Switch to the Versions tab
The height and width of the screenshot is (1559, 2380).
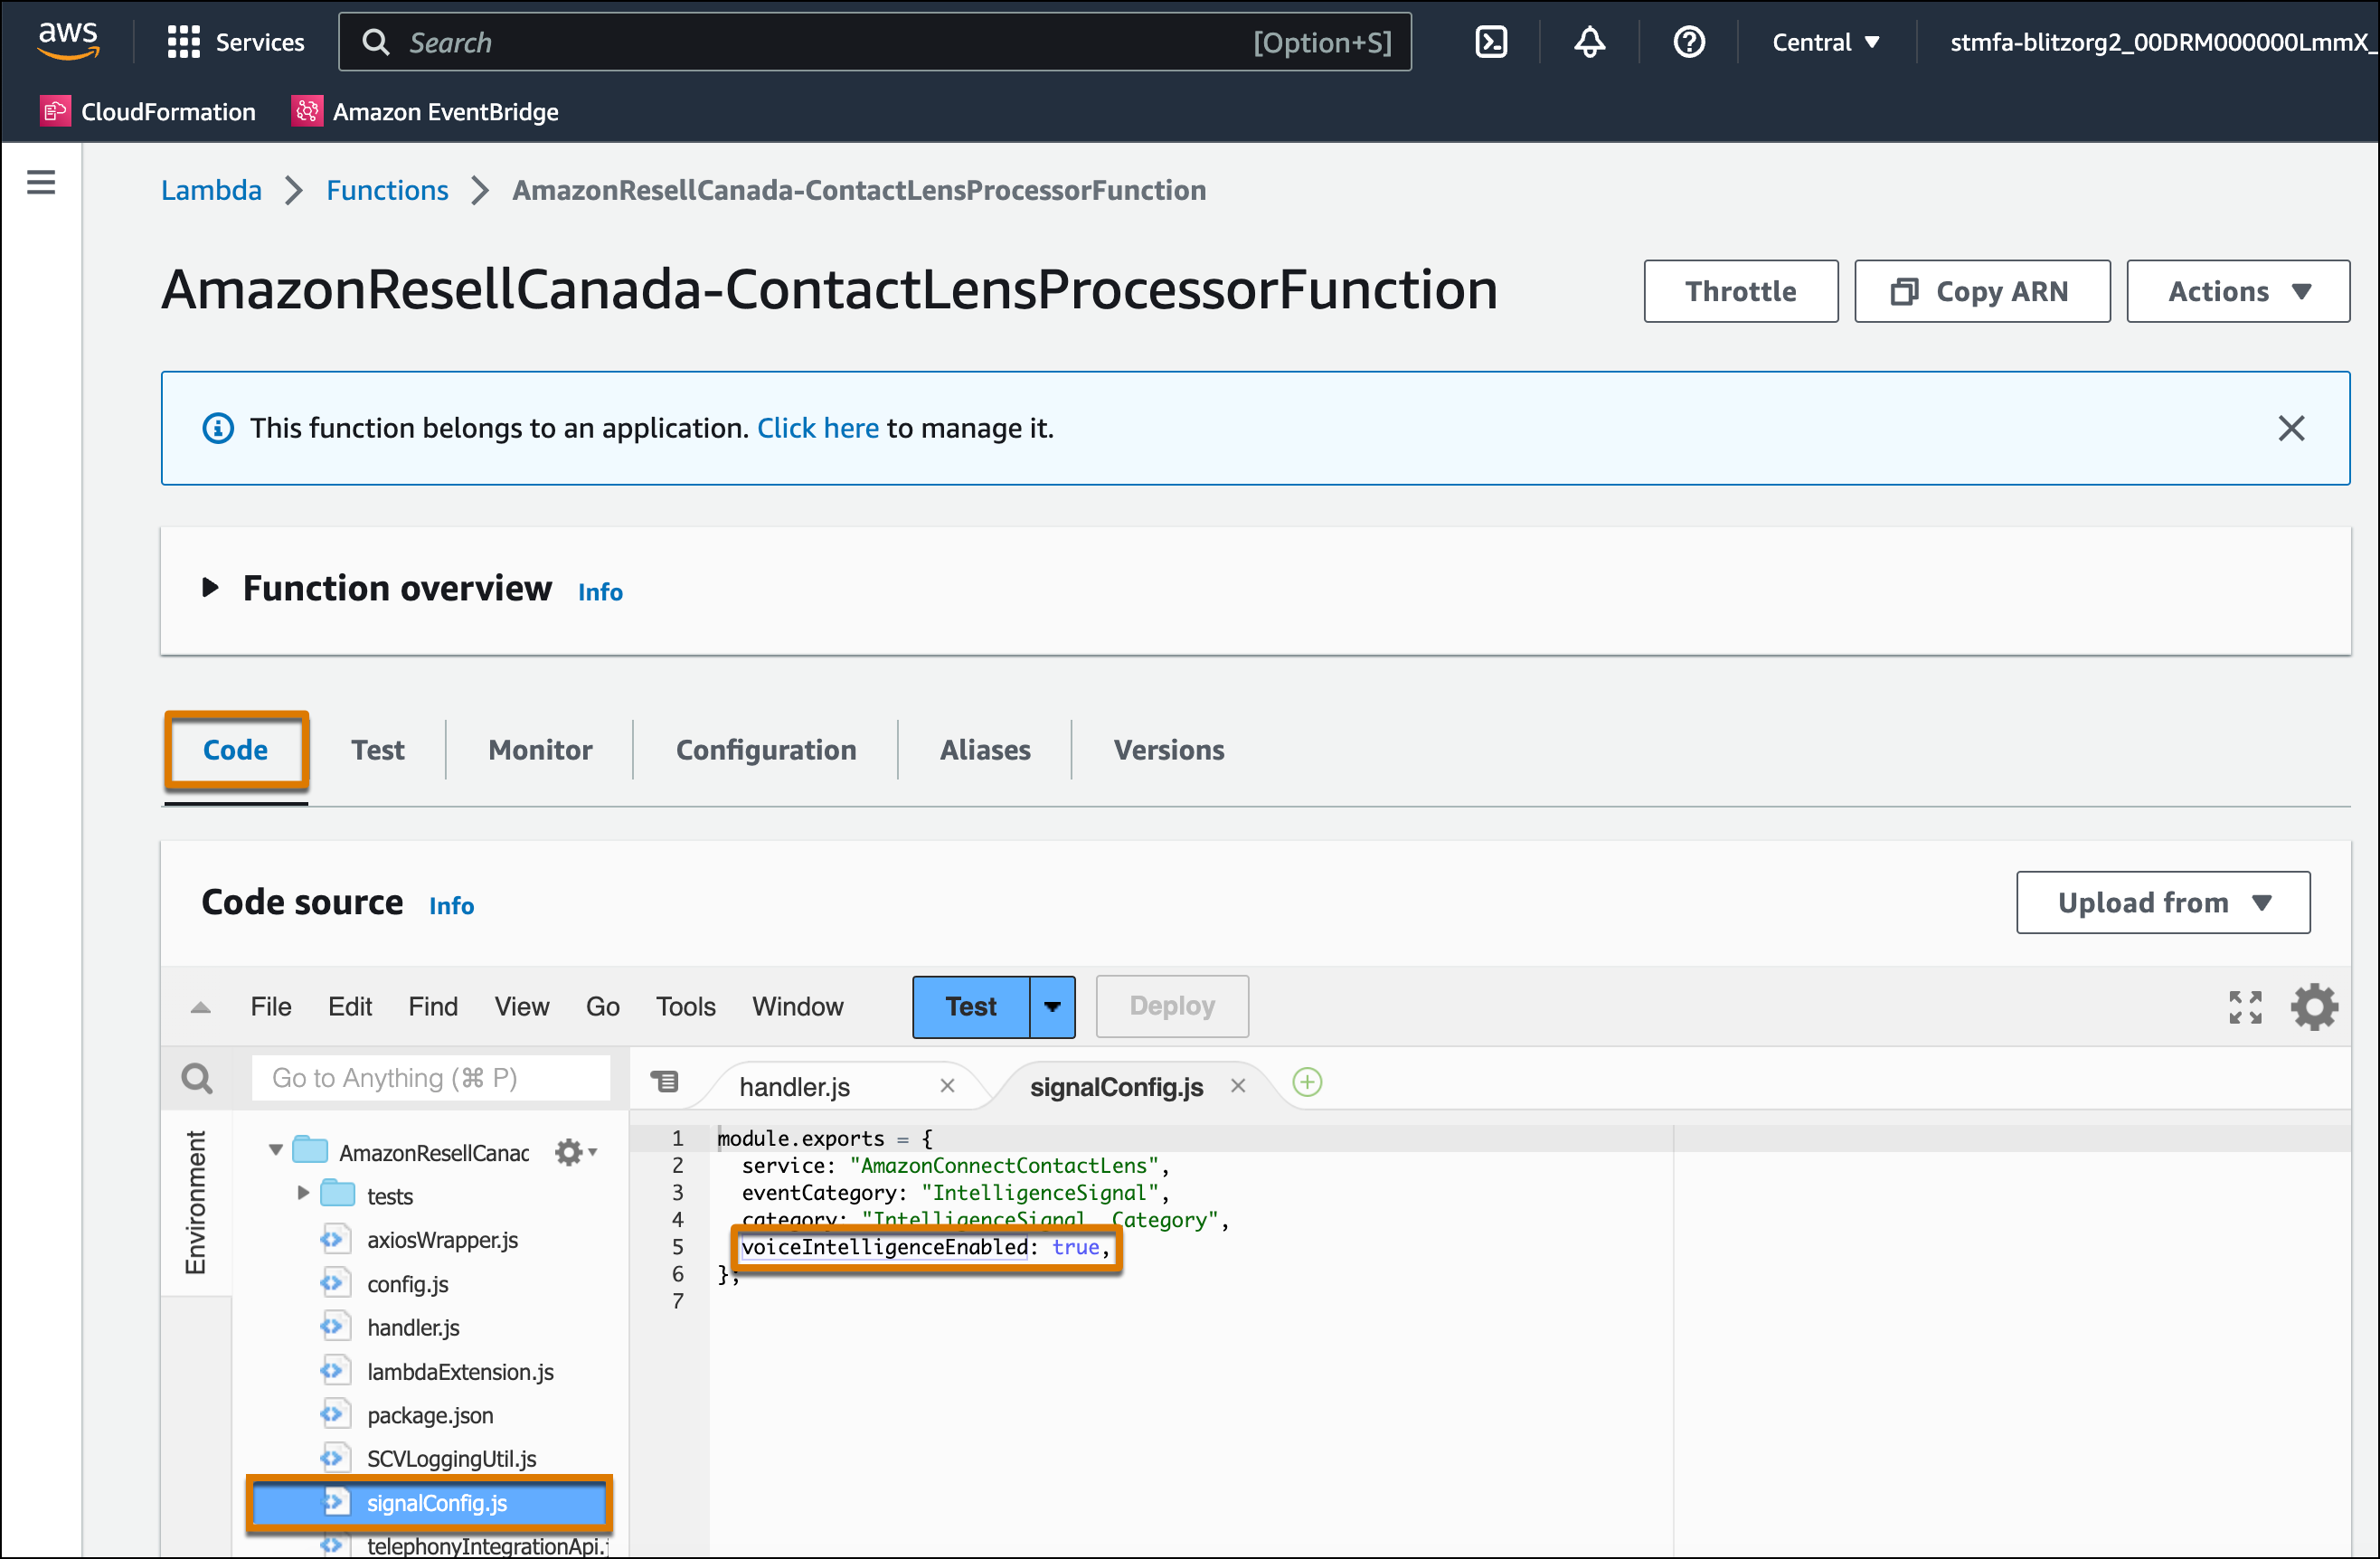click(1168, 750)
